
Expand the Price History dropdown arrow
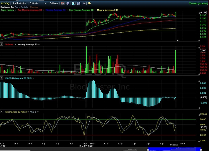[16, 10]
